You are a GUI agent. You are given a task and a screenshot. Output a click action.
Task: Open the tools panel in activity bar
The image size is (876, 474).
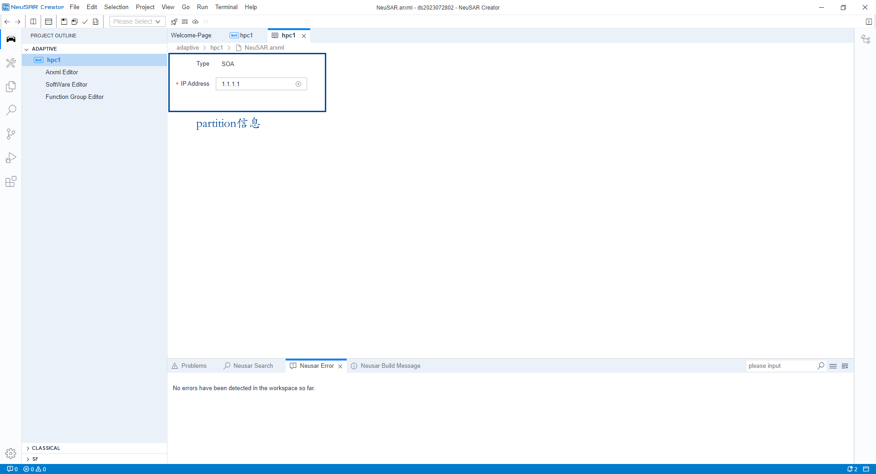pyautogui.click(x=10, y=63)
